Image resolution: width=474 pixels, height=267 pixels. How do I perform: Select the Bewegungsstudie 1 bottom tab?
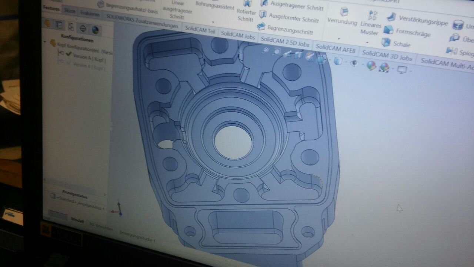(137, 237)
